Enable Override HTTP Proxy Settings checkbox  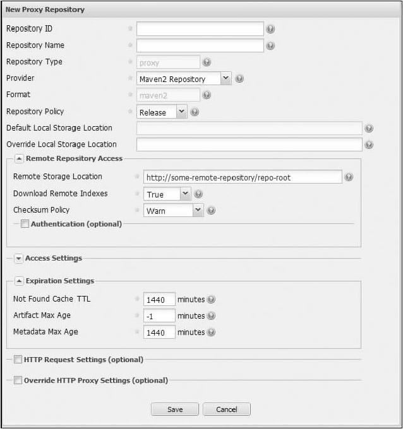[18, 380]
